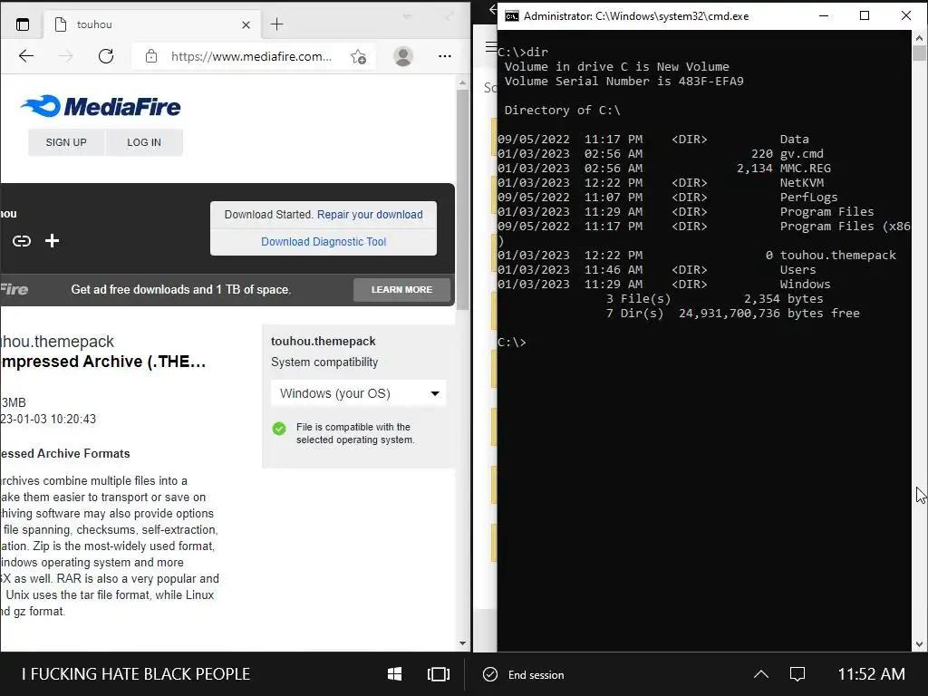
Task: Open Edge settings and more menu
Action: pyautogui.click(x=444, y=56)
